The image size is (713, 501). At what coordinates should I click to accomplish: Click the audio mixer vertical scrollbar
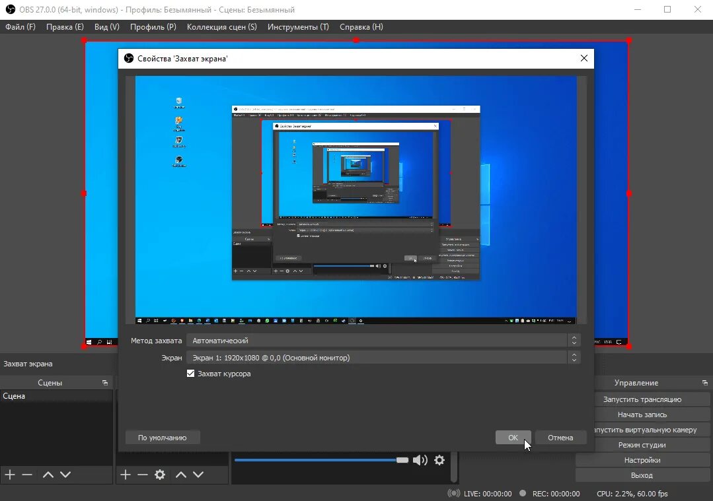point(454,467)
